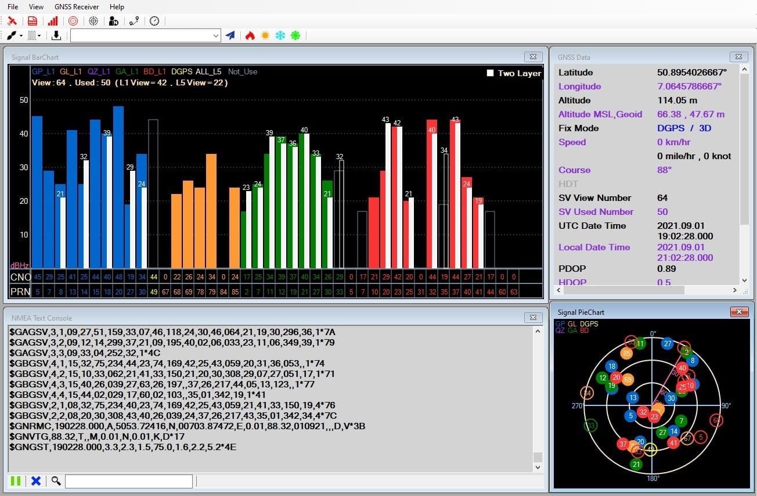This screenshot has height=496, width=757.
Task: Open the command selection combo box
Action: pyautogui.click(x=145, y=35)
